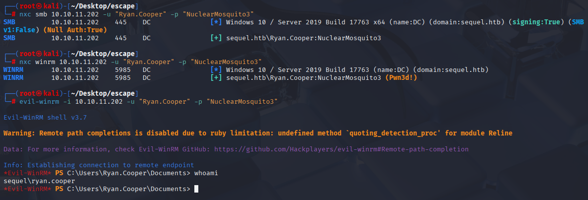The width and height of the screenshot is (588, 200).
Task: Click the sequel\ryan.cooper output line
Action: coord(39,181)
